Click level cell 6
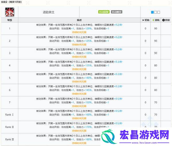The width and height of the screenshot is (172, 146). tap(9, 90)
